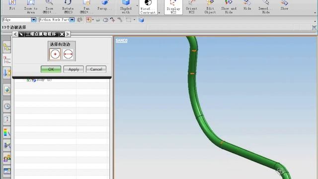This screenshot has height=179, width=318.
Task: Activate the Pan tool
Action: point(86,6)
